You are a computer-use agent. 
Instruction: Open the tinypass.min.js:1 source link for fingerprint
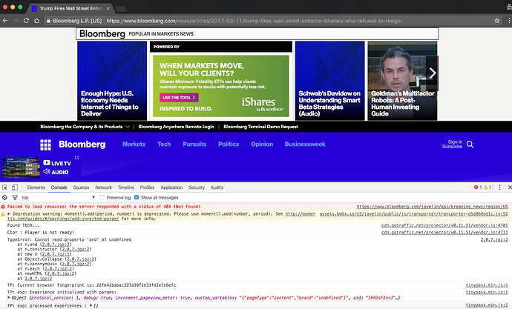coord(487,285)
